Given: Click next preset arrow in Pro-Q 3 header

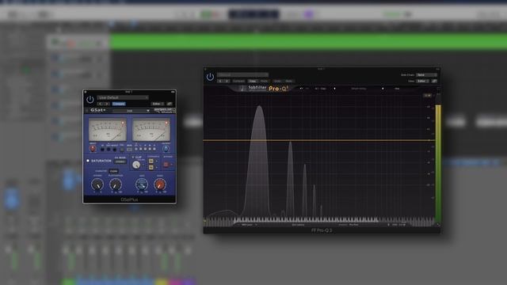Looking at the screenshot, I should [x=227, y=81].
